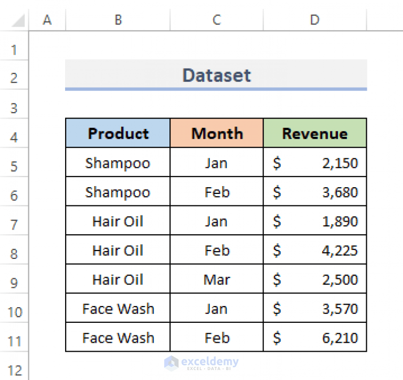Screen dimensions: 403x380
Task: Select the 2,500 revenue cell
Action: [x=315, y=279]
